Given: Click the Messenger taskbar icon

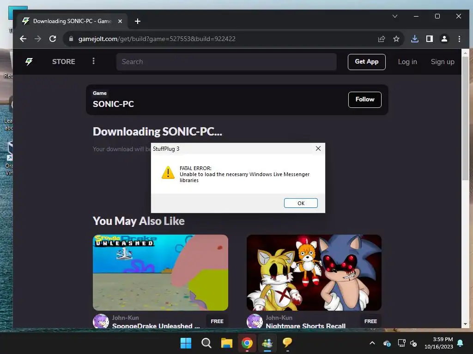Looking at the screenshot, I should coord(267,343).
